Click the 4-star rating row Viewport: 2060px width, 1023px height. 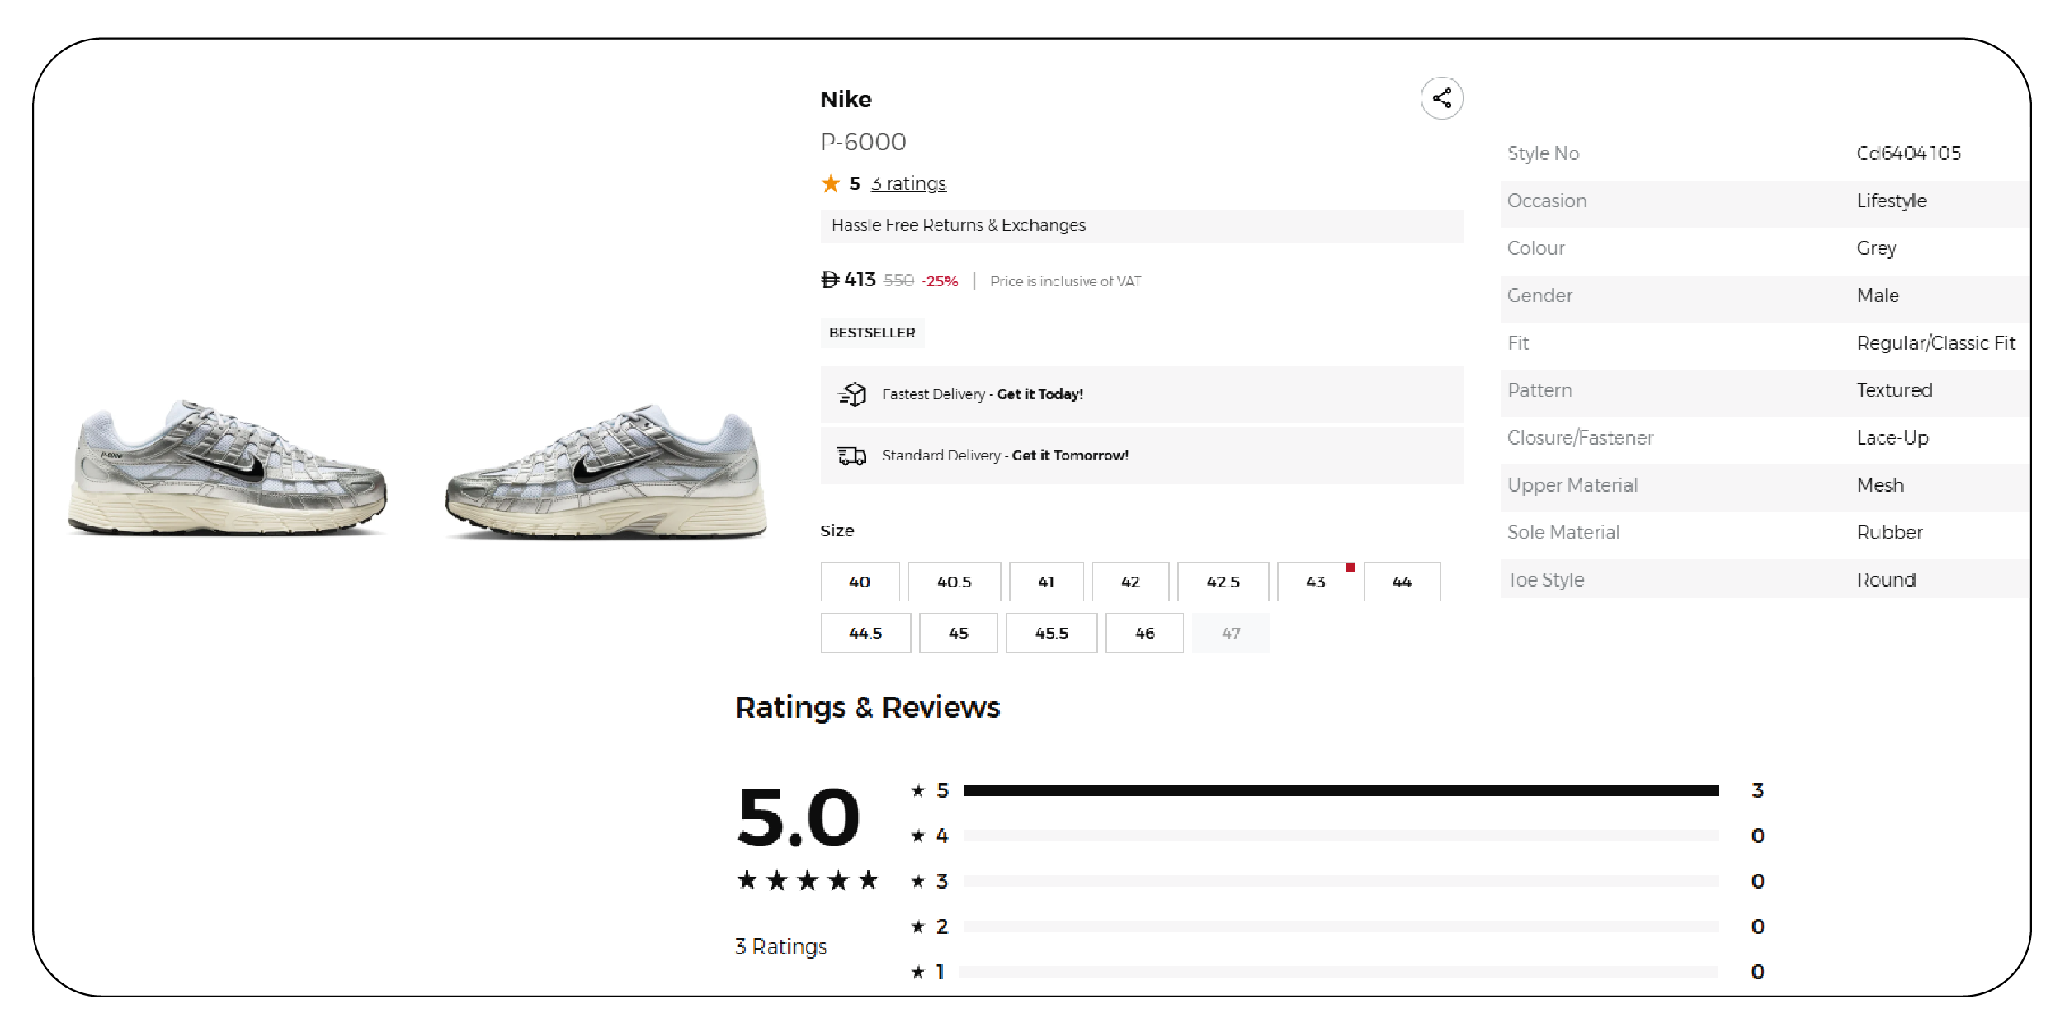coord(1341,836)
